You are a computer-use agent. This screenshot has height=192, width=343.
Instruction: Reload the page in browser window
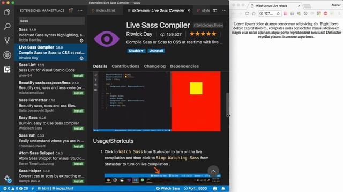point(247,13)
